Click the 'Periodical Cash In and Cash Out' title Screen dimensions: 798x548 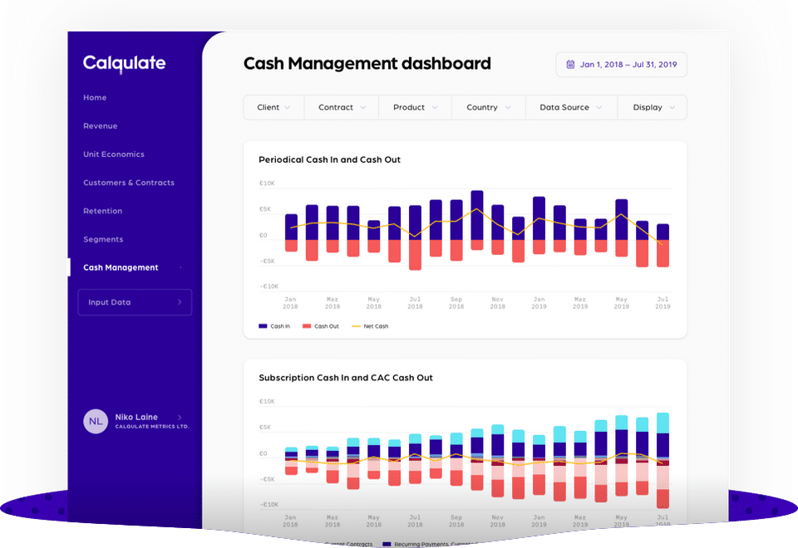[330, 159]
